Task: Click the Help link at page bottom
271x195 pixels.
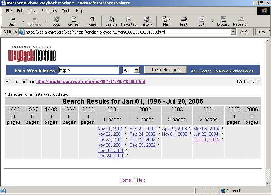Action: [x=141, y=180]
